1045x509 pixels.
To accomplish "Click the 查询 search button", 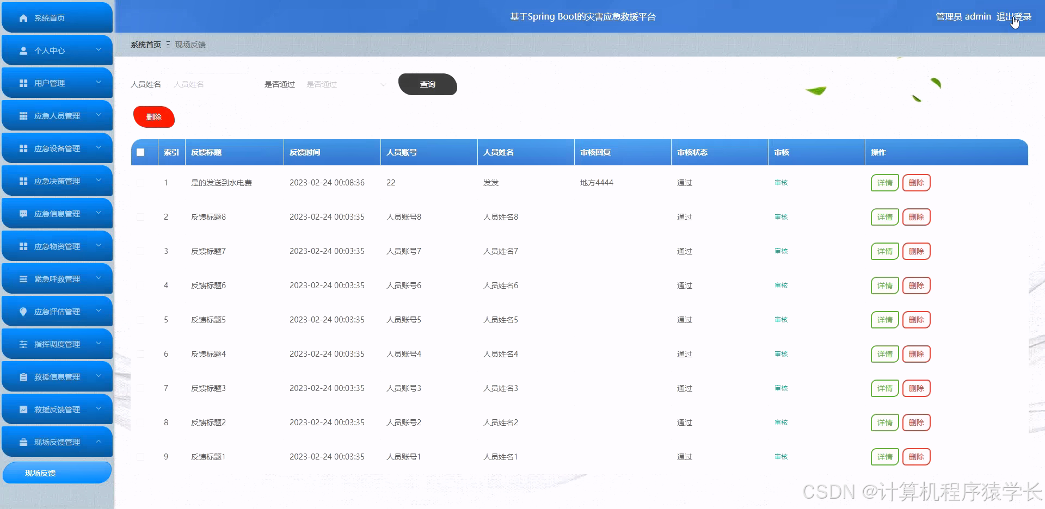I will coord(428,84).
